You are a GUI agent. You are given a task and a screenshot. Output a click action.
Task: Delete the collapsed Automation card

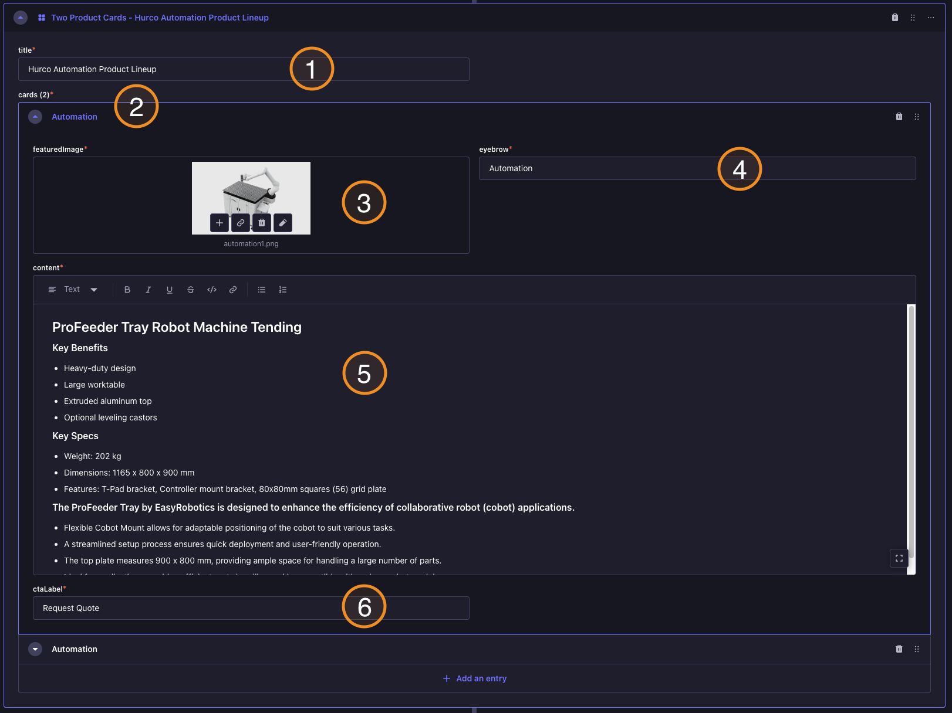point(899,649)
